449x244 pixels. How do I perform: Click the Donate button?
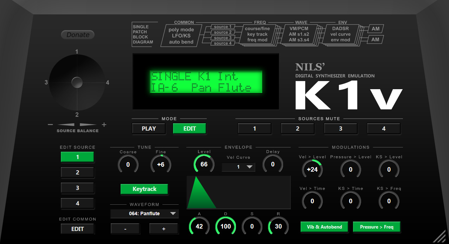pyautogui.click(x=78, y=35)
